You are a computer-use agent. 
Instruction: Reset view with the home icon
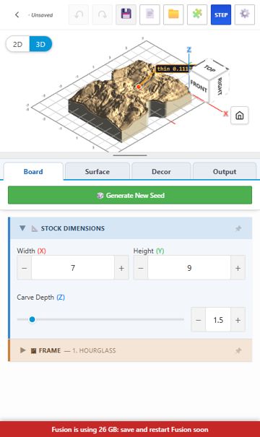[x=240, y=116]
